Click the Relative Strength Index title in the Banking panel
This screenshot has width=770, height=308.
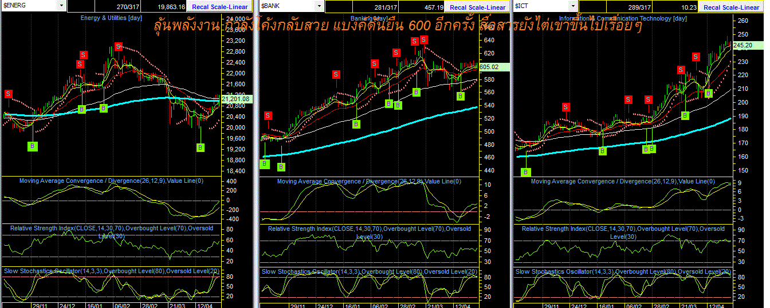tap(369, 232)
